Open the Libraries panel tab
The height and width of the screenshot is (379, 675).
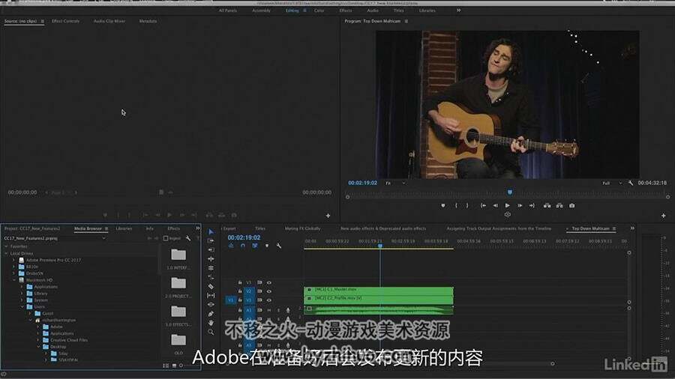(124, 228)
